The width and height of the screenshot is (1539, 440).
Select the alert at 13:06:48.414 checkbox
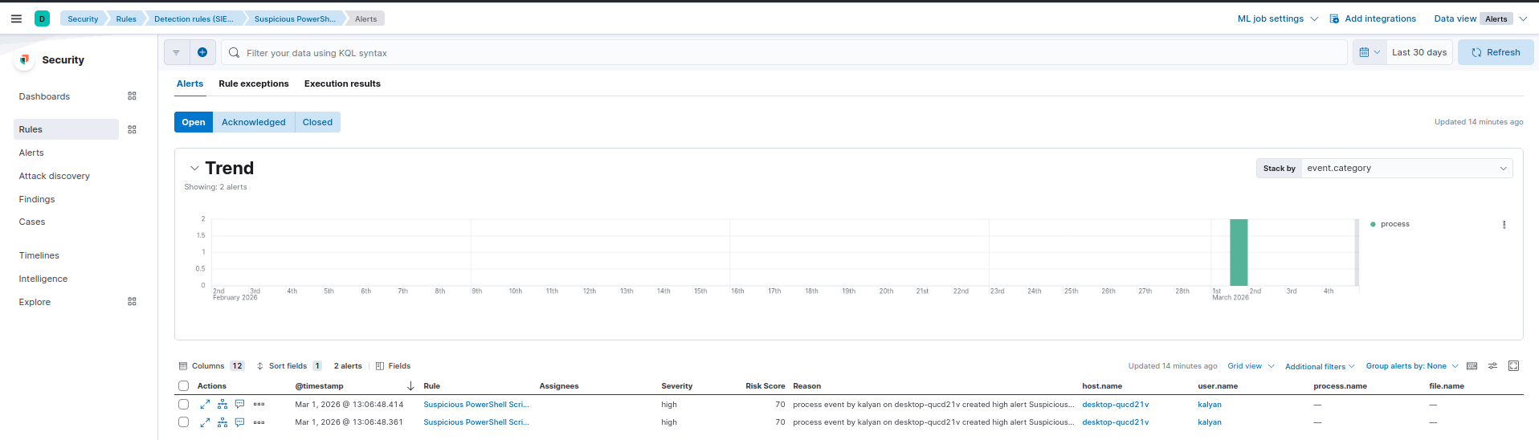point(183,405)
